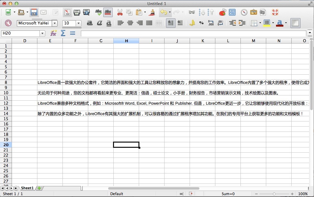
Task: Open the Microsoft YaHei font dropdown
Action: 55,23
